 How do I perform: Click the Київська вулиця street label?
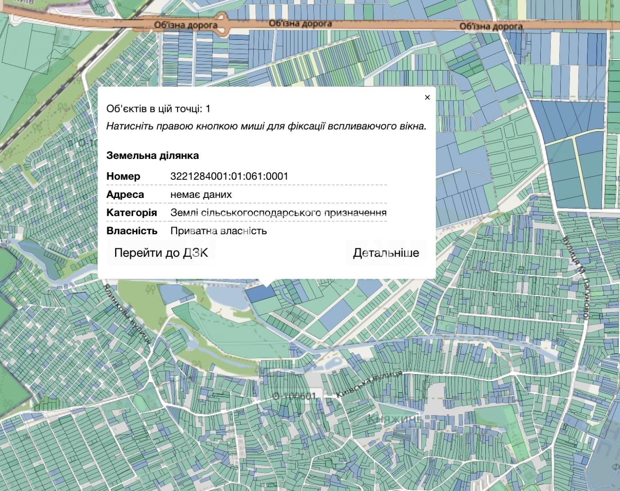coord(368,384)
